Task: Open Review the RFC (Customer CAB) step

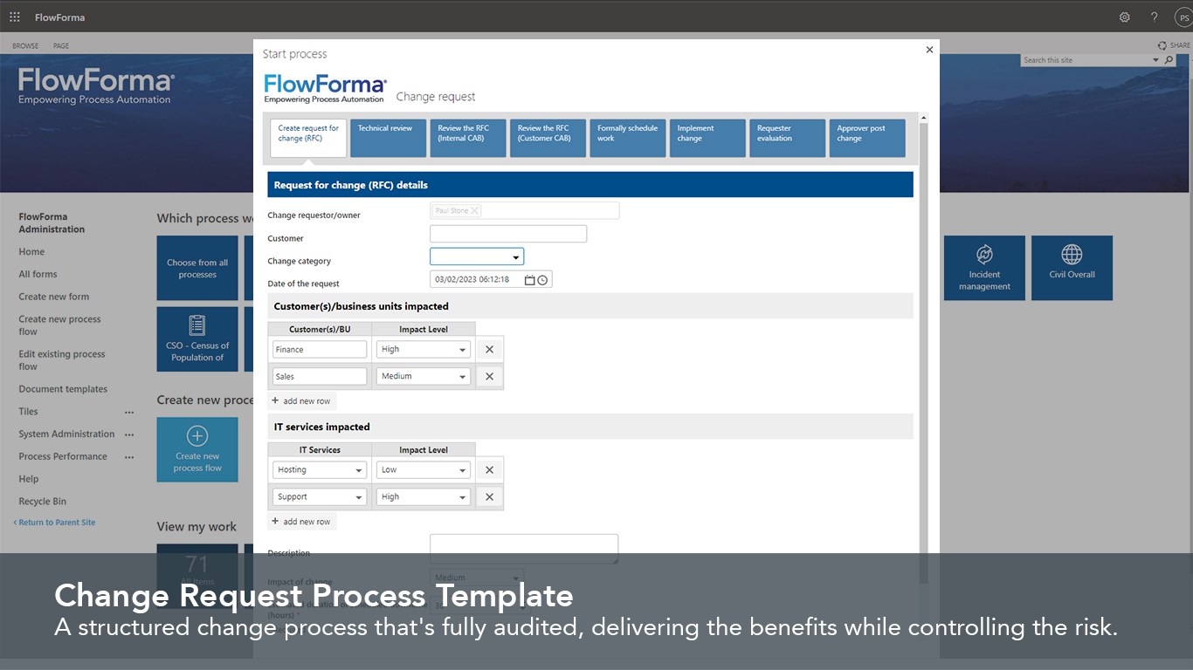Action: pyautogui.click(x=548, y=138)
